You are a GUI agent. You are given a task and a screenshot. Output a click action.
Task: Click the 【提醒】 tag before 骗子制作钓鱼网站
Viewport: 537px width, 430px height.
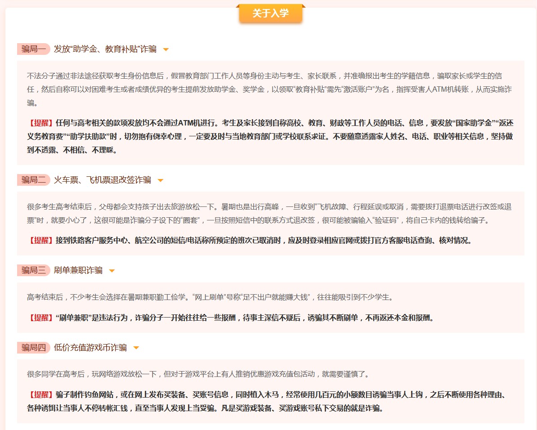click(41, 395)
